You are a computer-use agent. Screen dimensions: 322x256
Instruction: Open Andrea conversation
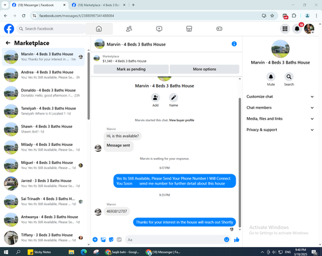pos(43,75)
